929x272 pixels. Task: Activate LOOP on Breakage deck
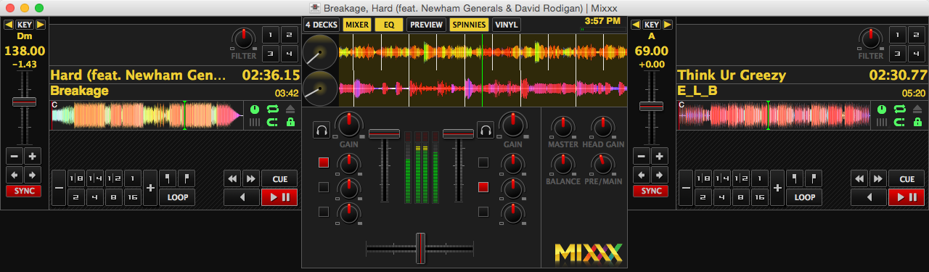click(x=178, y=197)
